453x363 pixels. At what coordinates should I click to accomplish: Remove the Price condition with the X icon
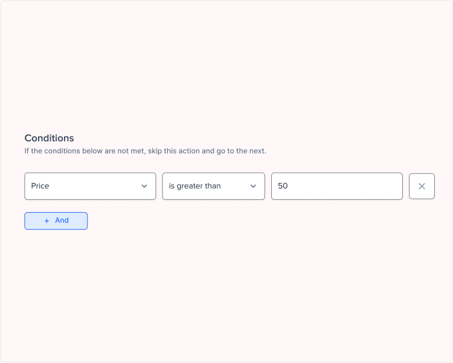point(422,186)
